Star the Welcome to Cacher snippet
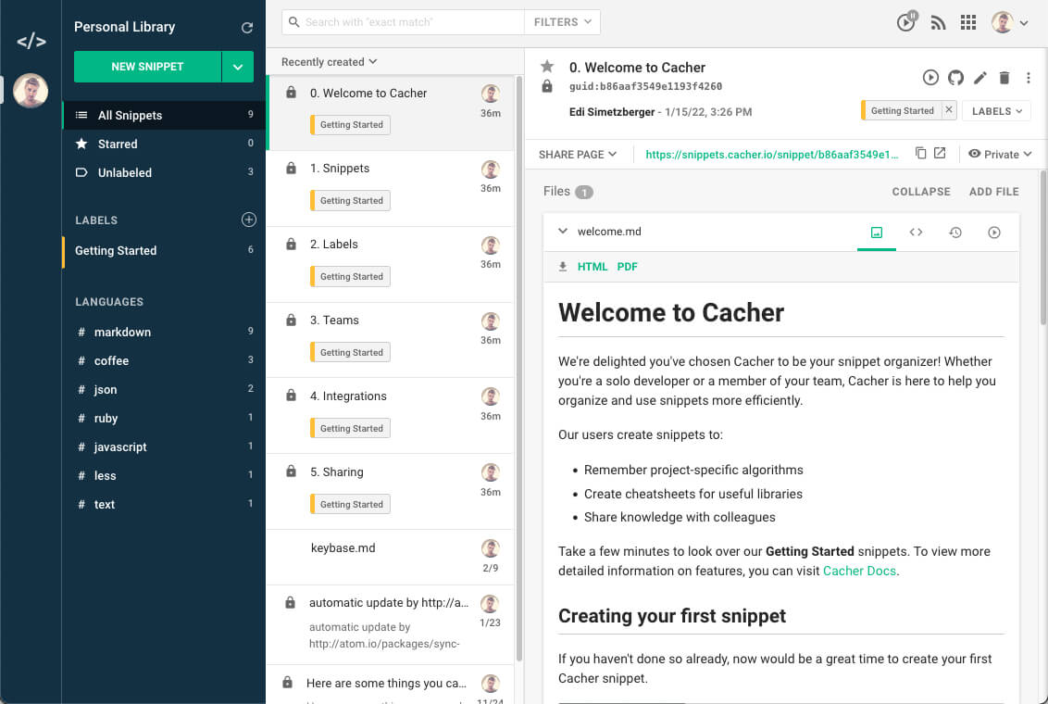Image resolution: width=1048 pixels, height=704 pixels. point(547,66)
